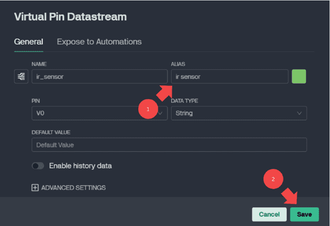Open the Data Type dropdown set to String
Viewport: 330px width, 226px height.
tap(238, 113)
